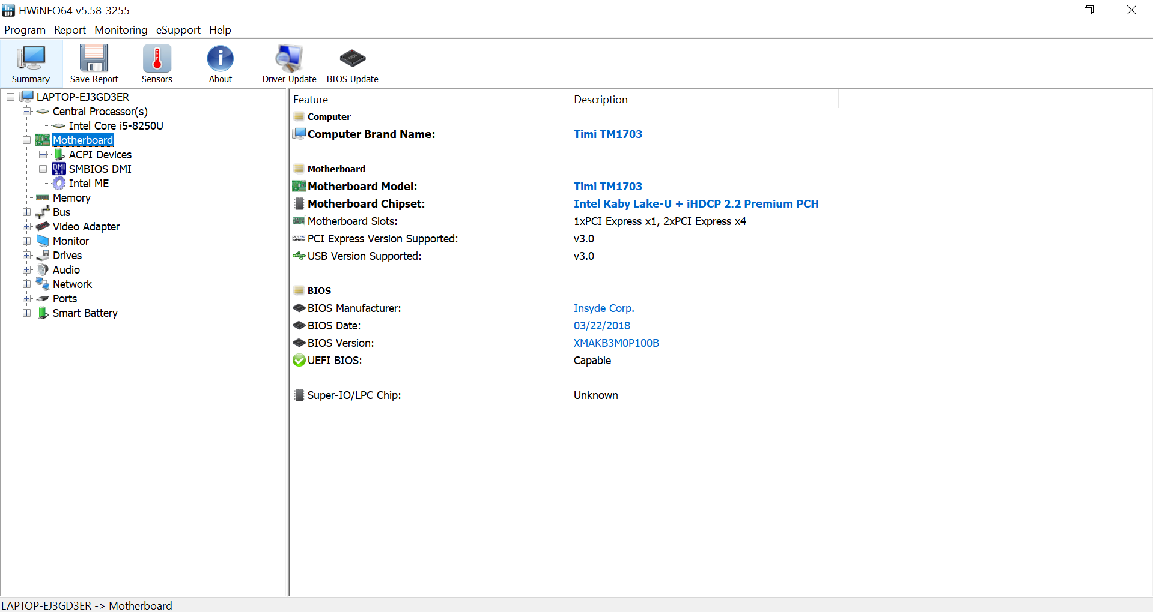Screen dimensions: 1153x612
Task: Click the Motherboard tree icon
Action: (43, 140)
